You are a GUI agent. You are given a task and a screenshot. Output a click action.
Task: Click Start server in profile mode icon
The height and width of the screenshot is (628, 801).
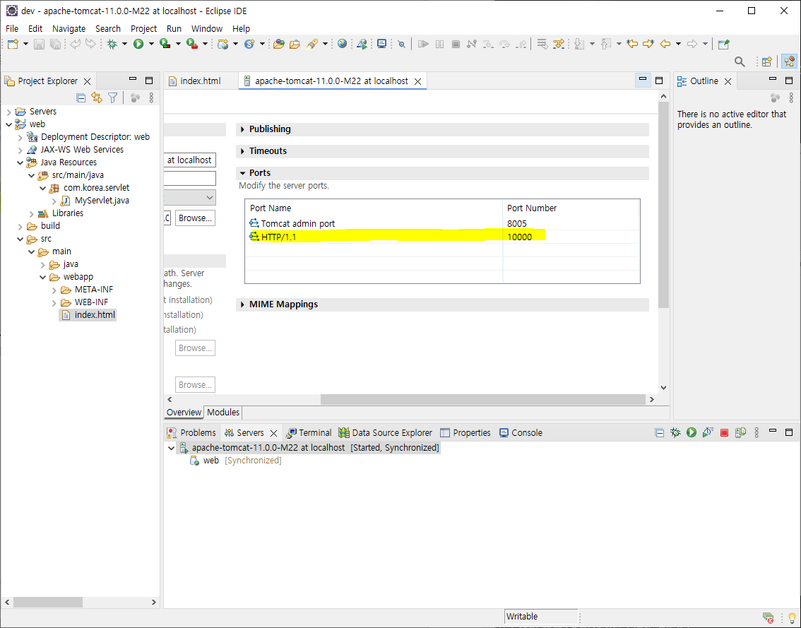pyautogui.click(x=708, y=433)
